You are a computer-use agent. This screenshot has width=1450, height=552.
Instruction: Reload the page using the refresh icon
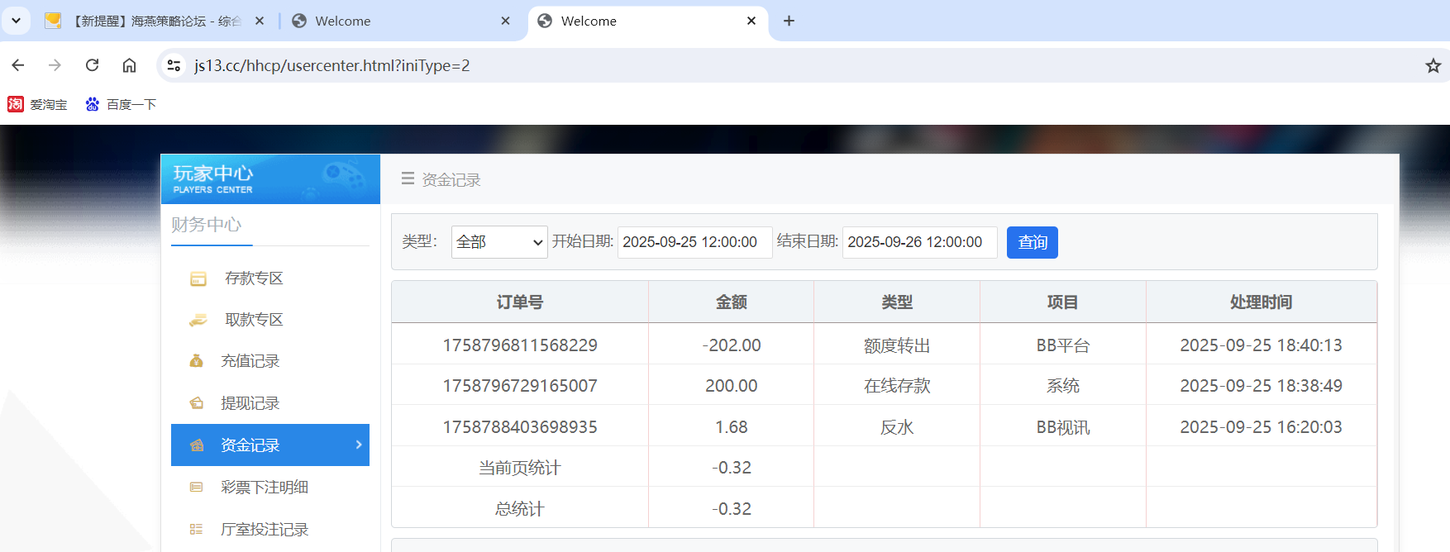[93, 65]
